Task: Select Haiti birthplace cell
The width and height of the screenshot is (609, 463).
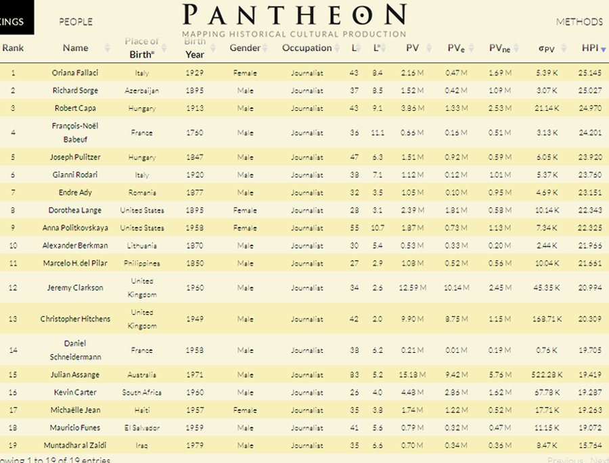Action: coord(142,410)
